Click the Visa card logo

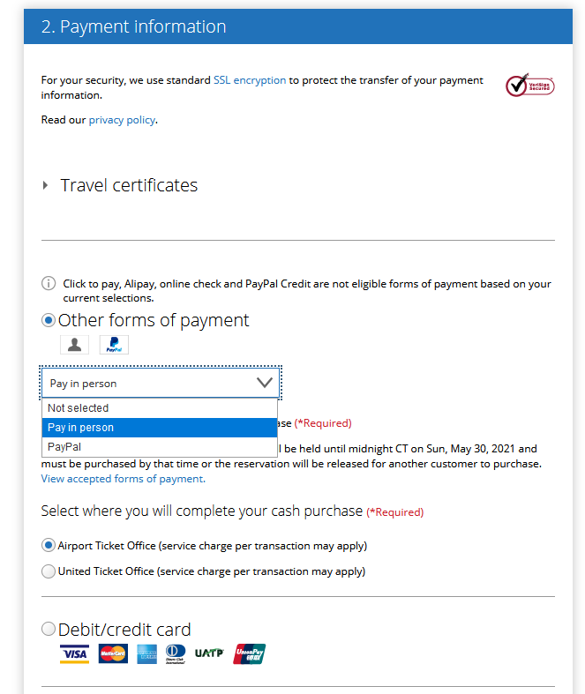(74, 653)
